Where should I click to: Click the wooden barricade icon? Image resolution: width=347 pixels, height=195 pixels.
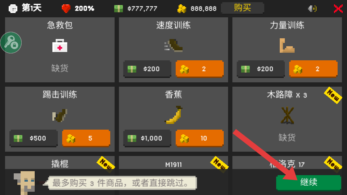coord(287,115)
